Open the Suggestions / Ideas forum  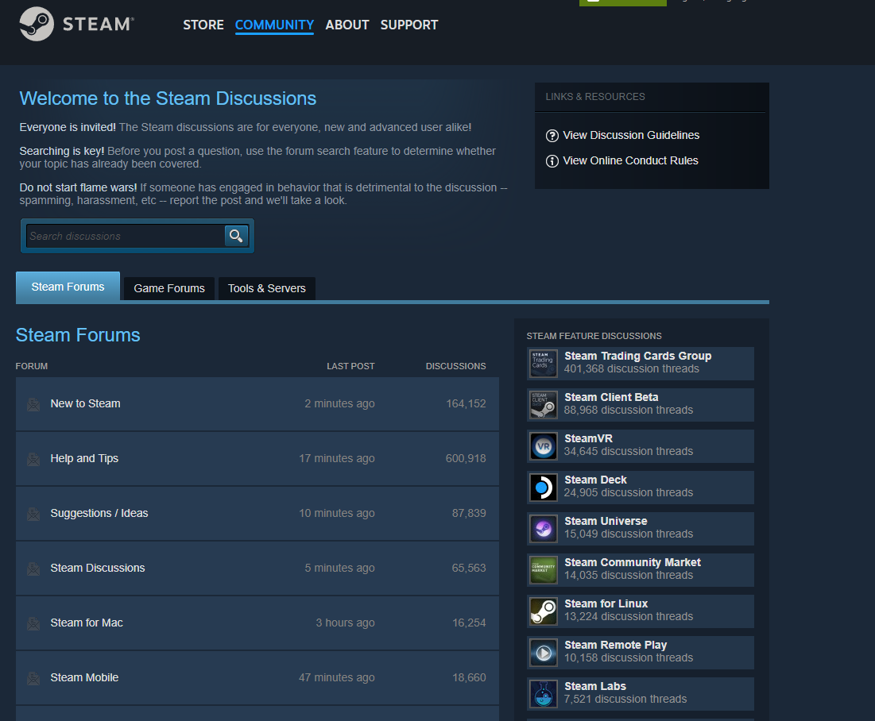(99, 513)
